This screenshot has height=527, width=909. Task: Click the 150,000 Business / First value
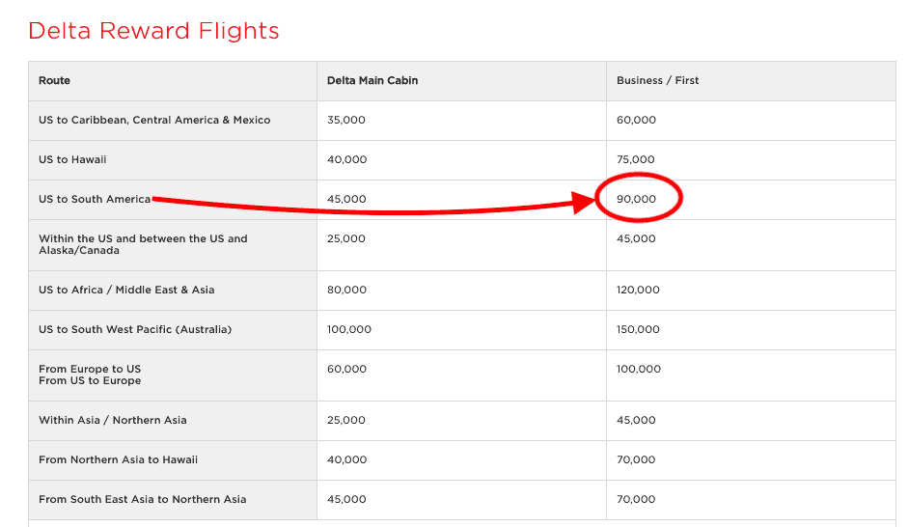639,329
